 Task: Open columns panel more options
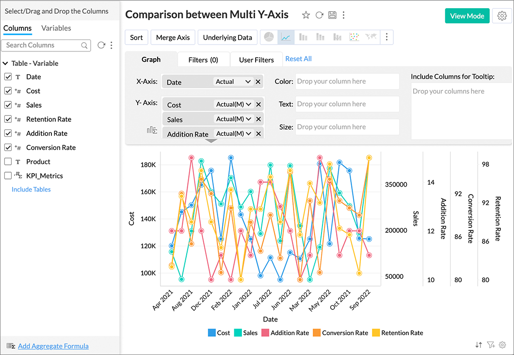tap(112, 45)
